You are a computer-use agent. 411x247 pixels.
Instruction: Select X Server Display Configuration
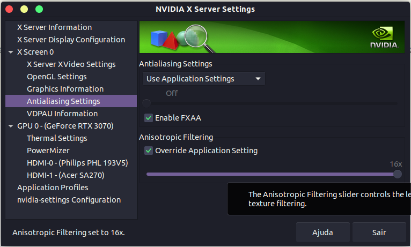pyautogui.click(x=71, y=40)
